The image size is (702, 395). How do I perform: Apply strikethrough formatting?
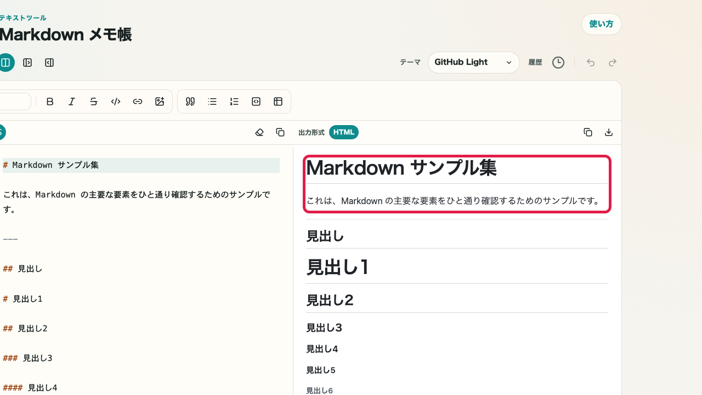(94, 101)
